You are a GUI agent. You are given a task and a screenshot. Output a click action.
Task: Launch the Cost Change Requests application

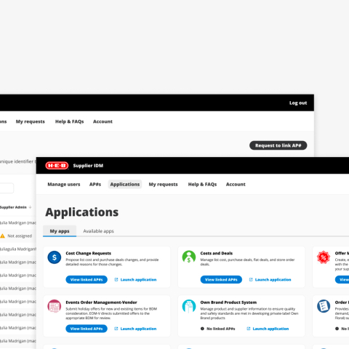coord(138,280)
